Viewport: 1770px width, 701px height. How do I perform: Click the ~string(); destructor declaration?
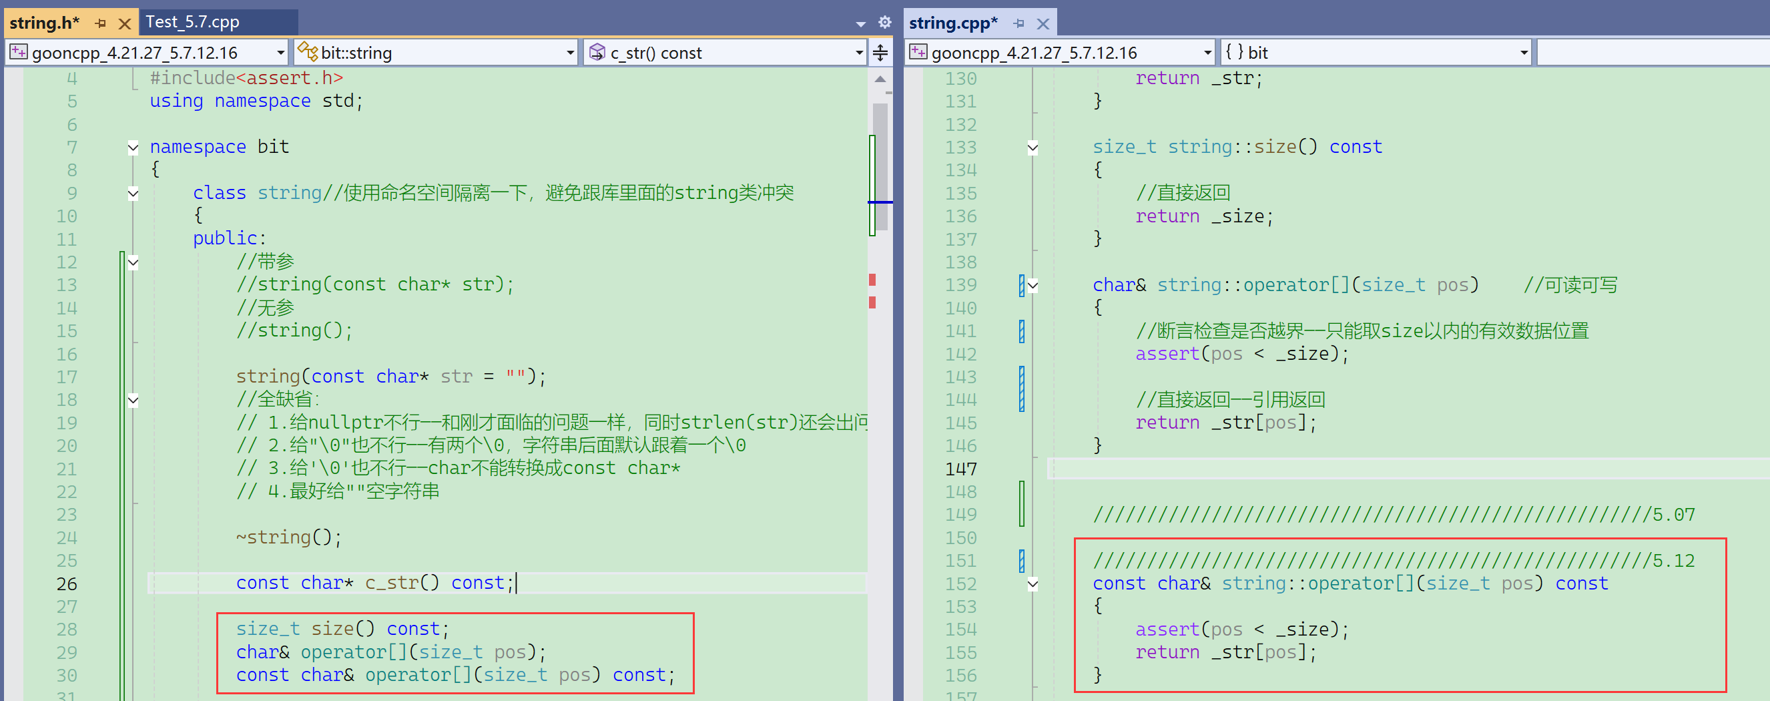288,537
